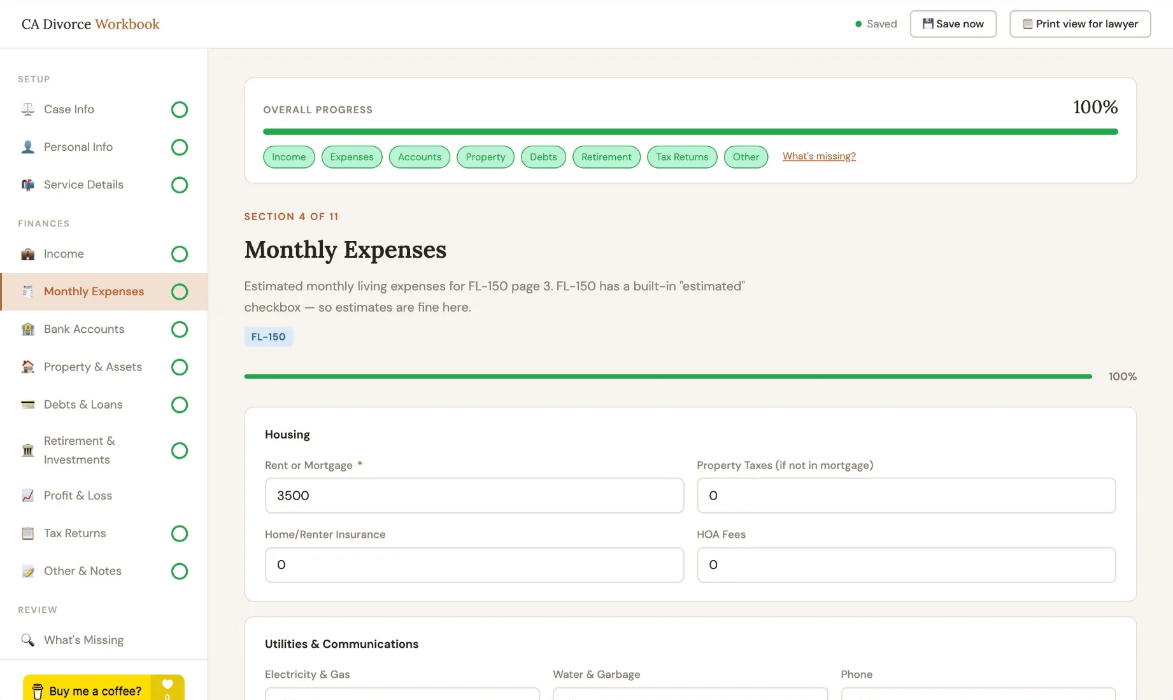1173x700 pixels.
Task: Click the scales icon beside Case Info
Action: tap(28, 109)
